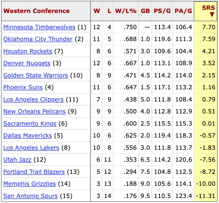Open the Utah Jazz team page
This screenshot has height=203, width=219.
pos(17,160)
